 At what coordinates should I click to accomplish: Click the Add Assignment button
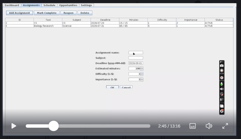pos(19,13)
